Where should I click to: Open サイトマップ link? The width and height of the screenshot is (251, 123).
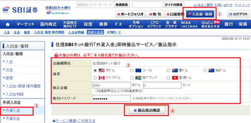(242, 5)
